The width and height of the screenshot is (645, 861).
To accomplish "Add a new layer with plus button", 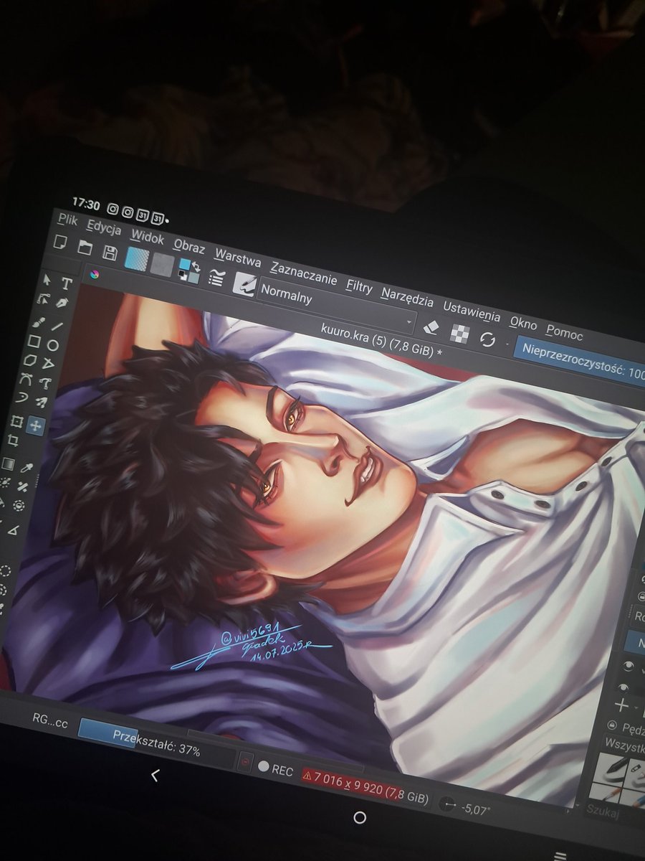I will click(621, 706).
